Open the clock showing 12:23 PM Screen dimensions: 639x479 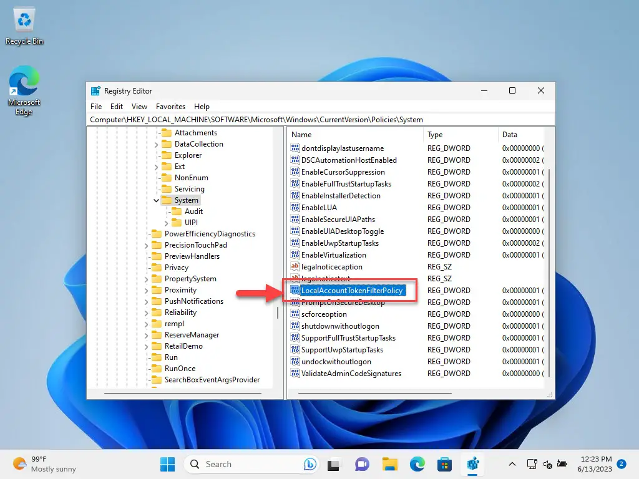click(x=594, y=464)
